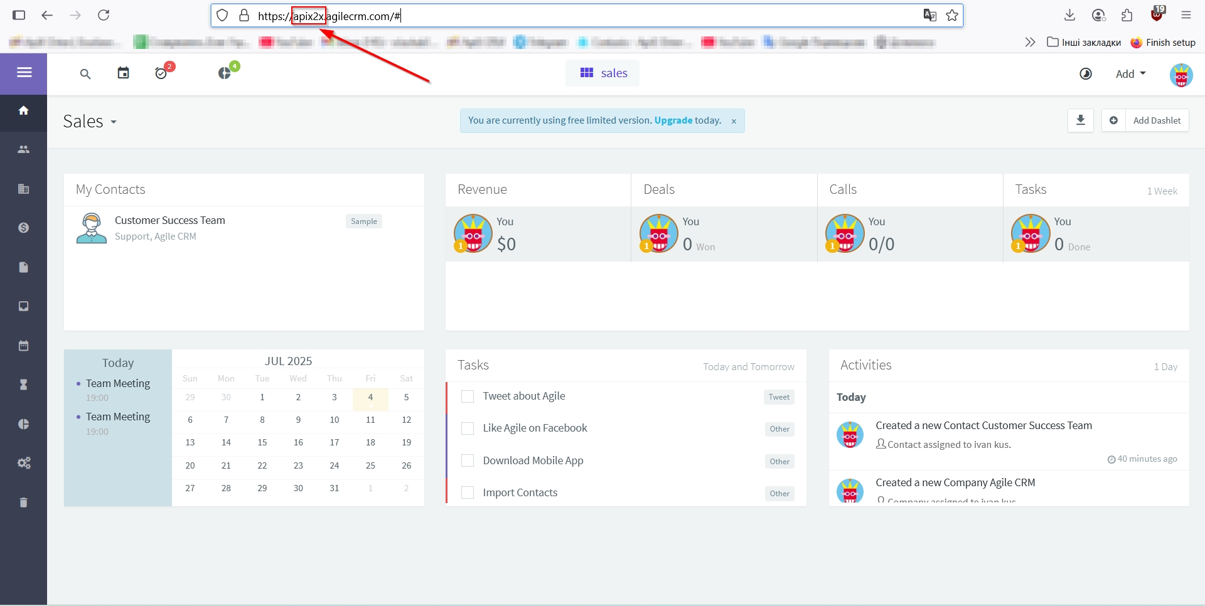
Task: Go back in the browser
Action: (47, 15)
